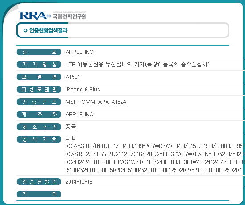This screenshot has height=205, width=245.
Task: Select the APPLE INC. value beside 제조자
Action: tap(80, 115)
